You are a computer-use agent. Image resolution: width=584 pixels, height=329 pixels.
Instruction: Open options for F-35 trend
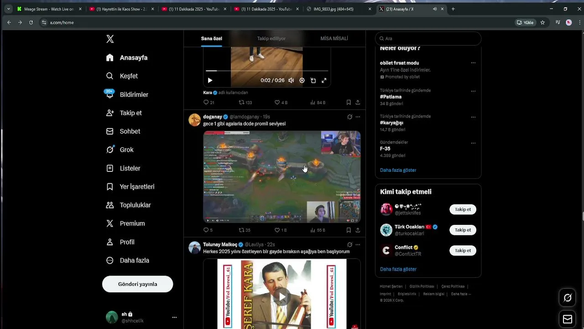click(473, 143)
